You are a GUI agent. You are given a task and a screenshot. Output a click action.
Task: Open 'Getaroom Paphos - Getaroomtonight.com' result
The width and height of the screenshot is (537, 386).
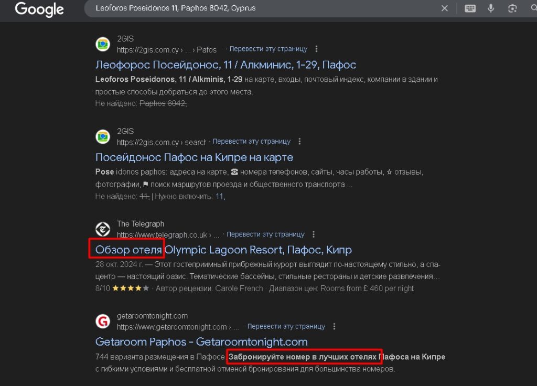[x=201, y=342]
